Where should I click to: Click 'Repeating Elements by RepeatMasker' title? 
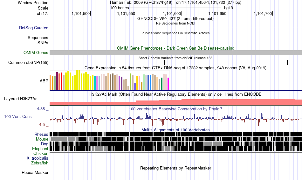click(x=175, y=168)
